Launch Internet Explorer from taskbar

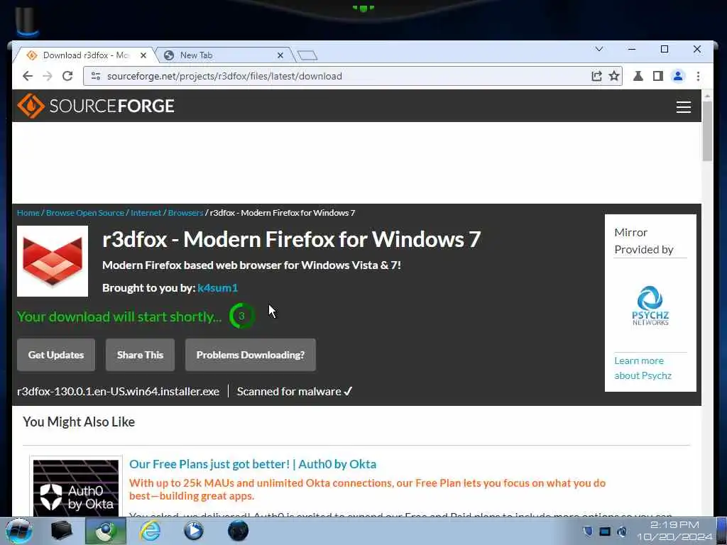pyautogui.click(x=151, y=531)
